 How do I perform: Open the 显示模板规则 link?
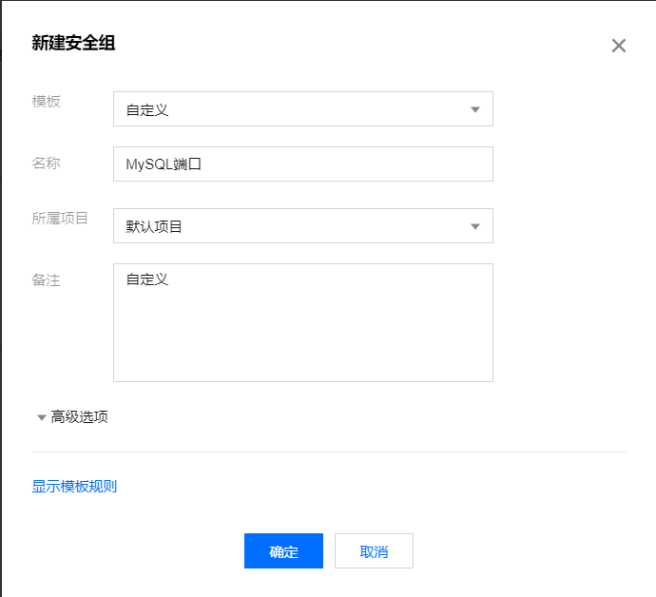74,486
